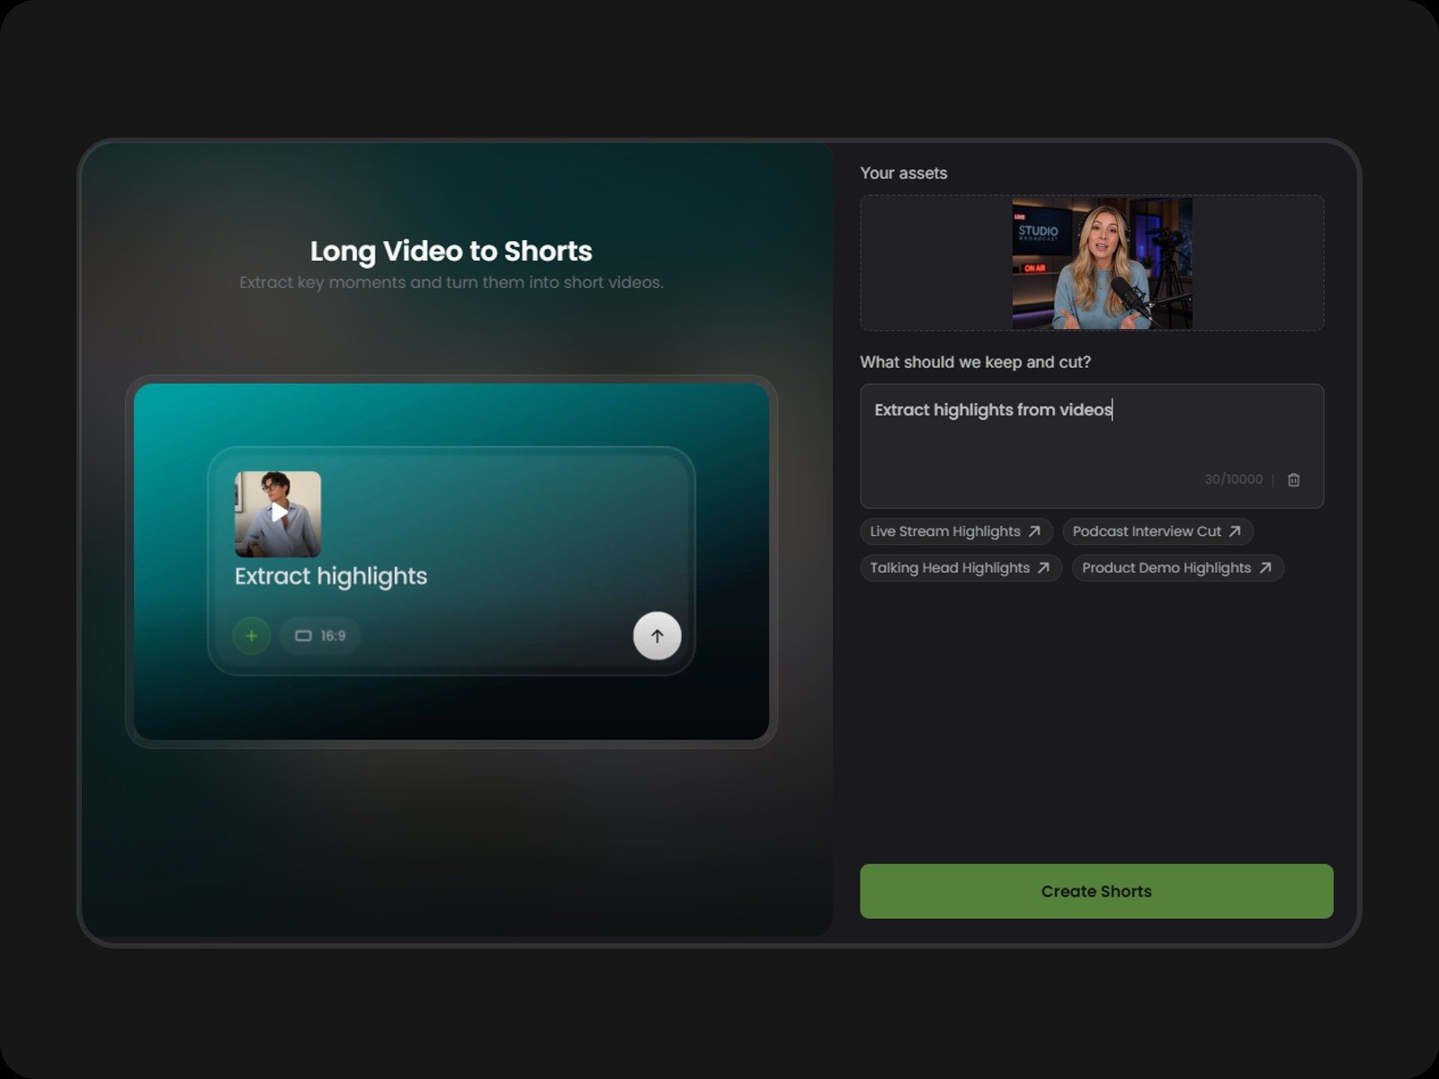Select Talking Head Highlights preset
This screenshot has height=1079, width=1439.
click(961, 568)
